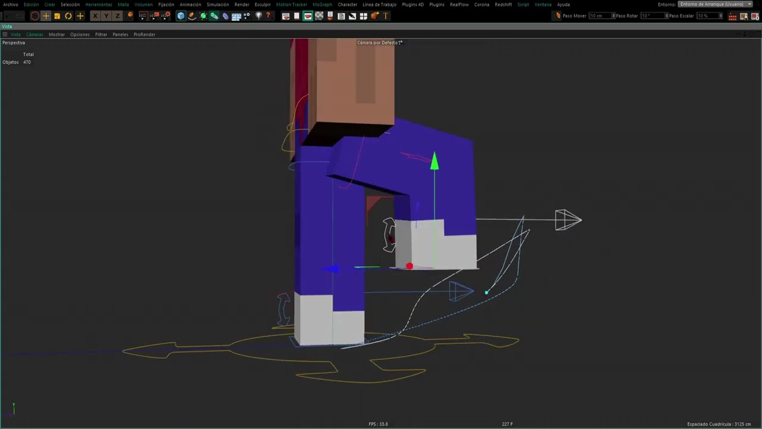The width and height of the screenshot is (762, 429).
Task: Open the green generators icon
Action: (202, 16)
